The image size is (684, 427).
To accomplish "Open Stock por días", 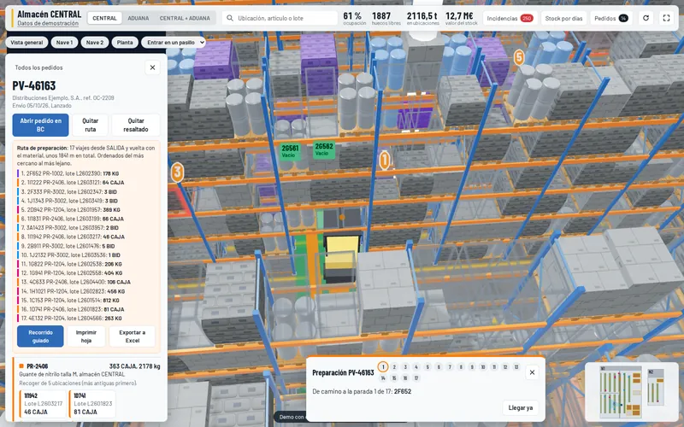I will (x=563, y=18).
